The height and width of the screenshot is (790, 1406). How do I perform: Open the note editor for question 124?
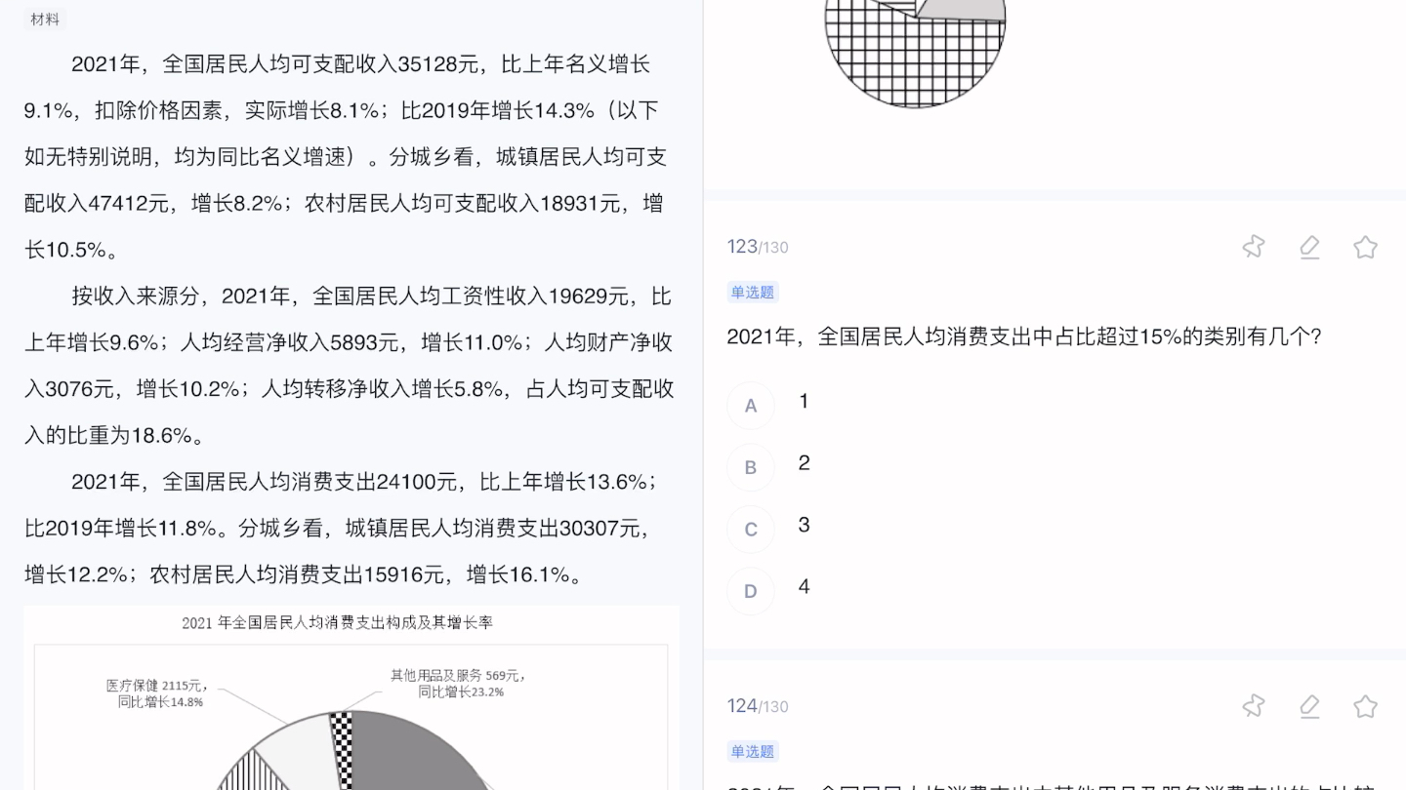pyautogui.click(x=1309, y=706)
